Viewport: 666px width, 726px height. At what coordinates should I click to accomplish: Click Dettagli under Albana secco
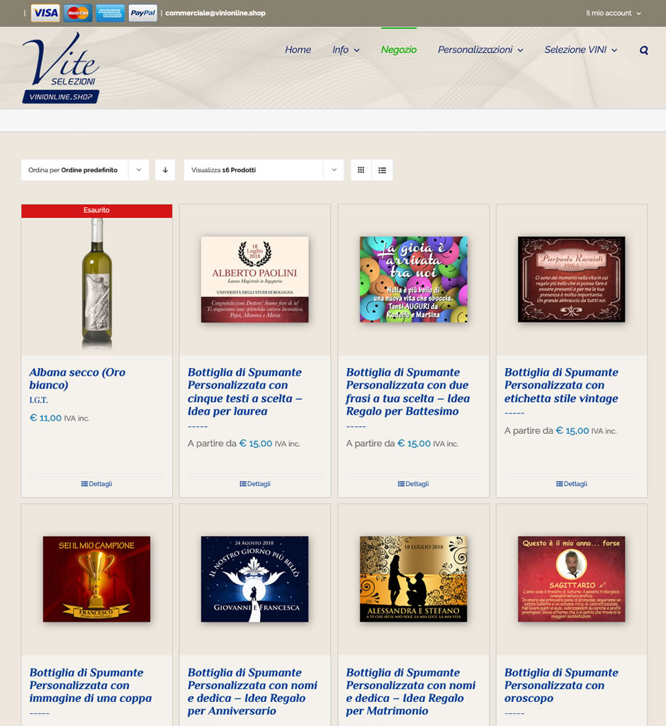(97, 484)
